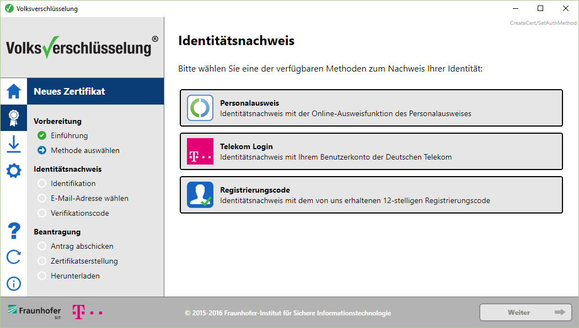Choose Personalausweis identity method
579x328 pixels.
pos(371,108)
